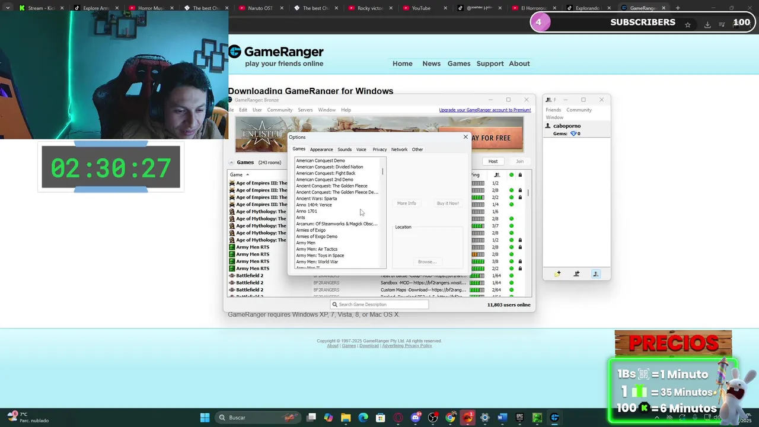Viewport: 759px width, 427px height.
Task: Select caboporno in the friends window
Action: pyautogui.click(x=567, y=126)
